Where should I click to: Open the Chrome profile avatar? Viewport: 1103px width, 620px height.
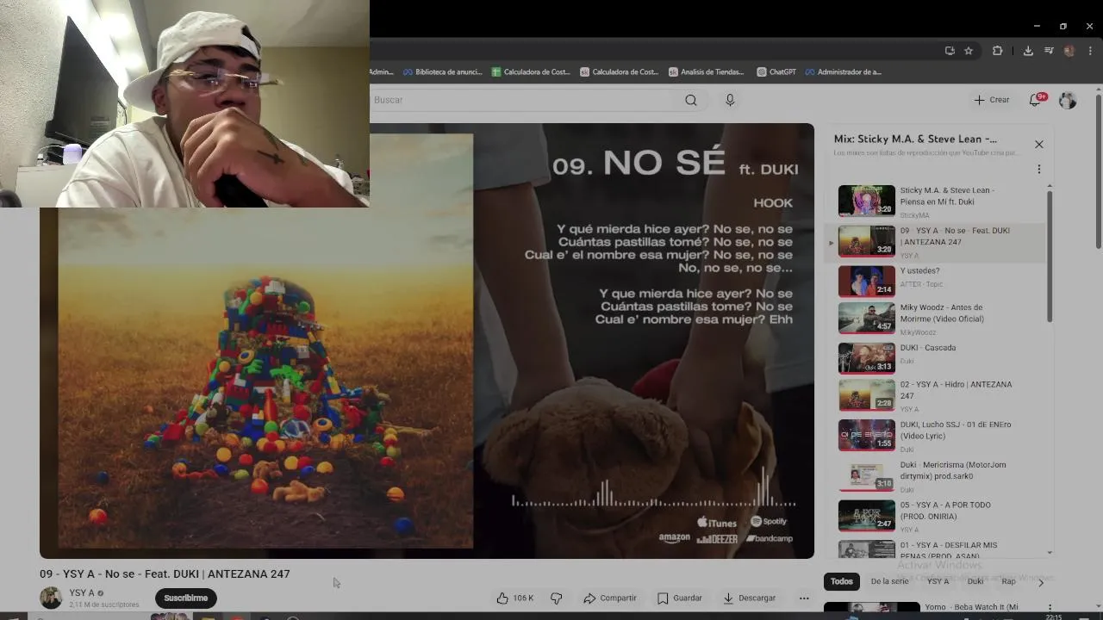click(x=1069, y=51)
